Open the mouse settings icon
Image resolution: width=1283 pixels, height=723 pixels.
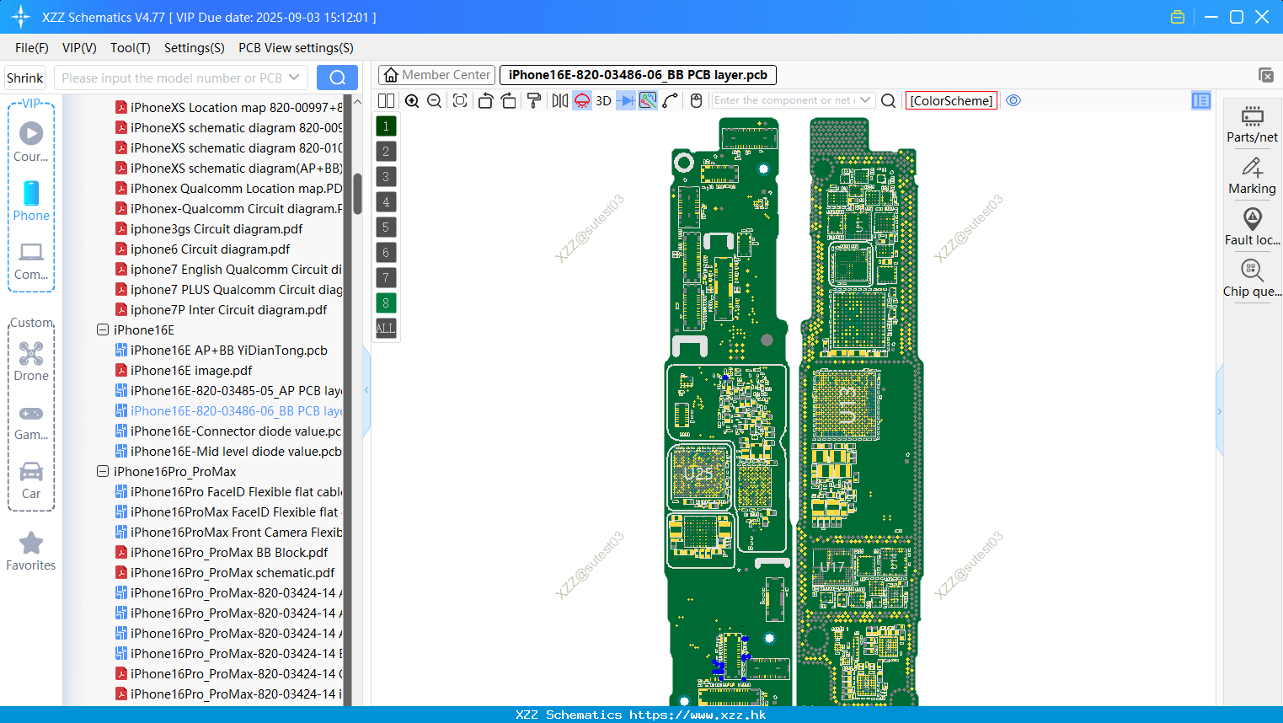[696, 101]
